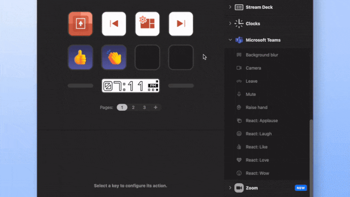Select the empty fourth key in second row

181,57
